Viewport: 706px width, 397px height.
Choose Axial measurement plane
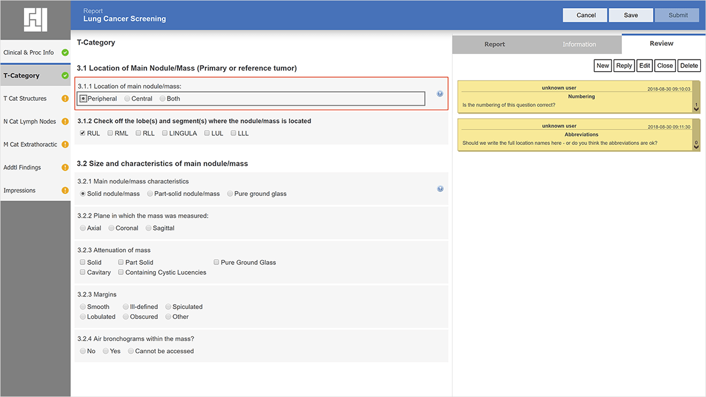(83, 228)
